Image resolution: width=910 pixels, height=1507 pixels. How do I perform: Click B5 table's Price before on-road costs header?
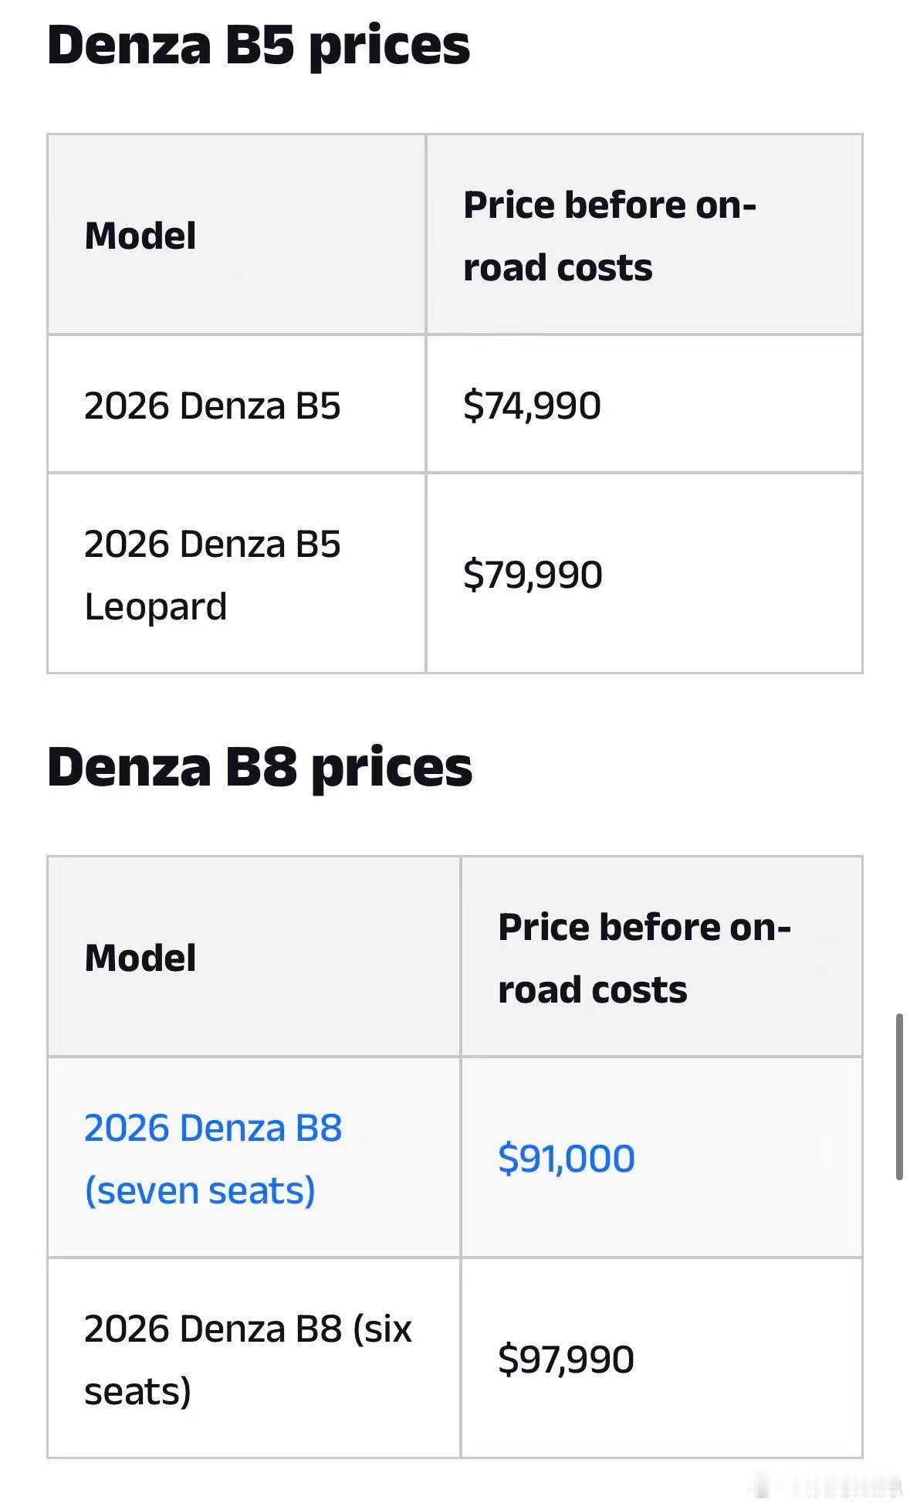pyautogui.click(x=609, y=236)
